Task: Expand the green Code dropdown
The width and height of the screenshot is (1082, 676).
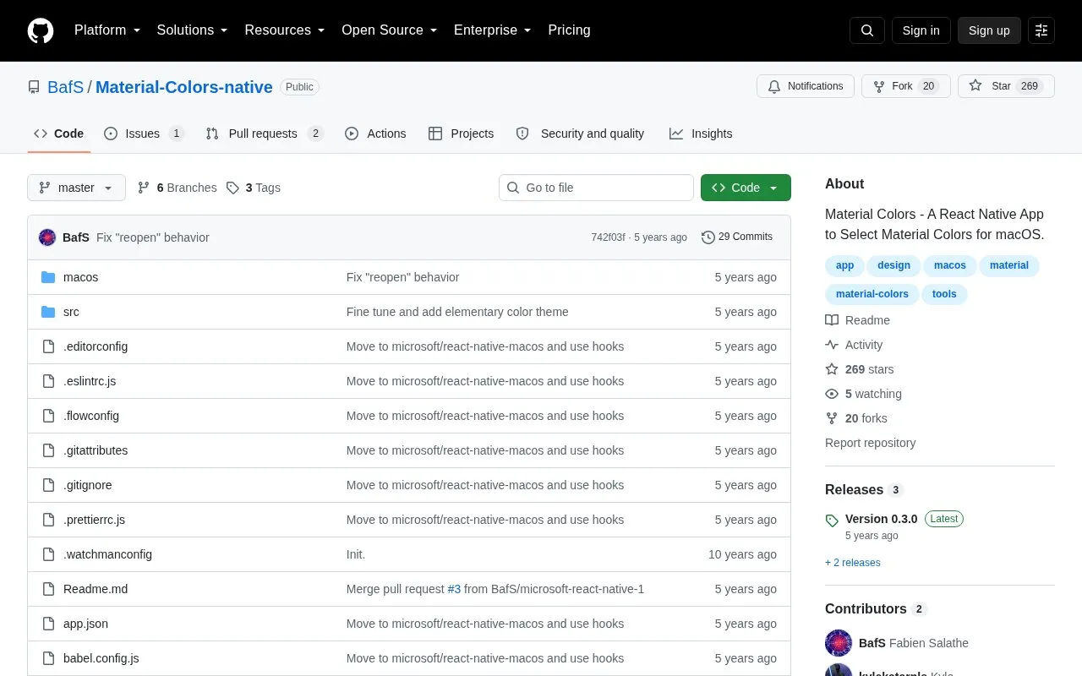Action: [x=746, y=188]
